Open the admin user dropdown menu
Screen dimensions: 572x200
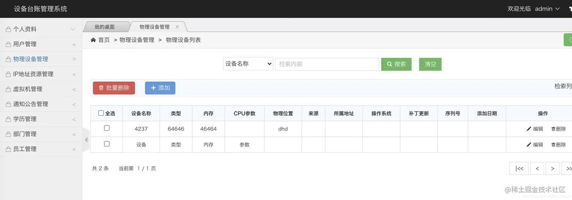[547, 9]
